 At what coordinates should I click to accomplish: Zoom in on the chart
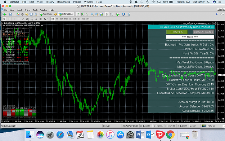point(92,14)
